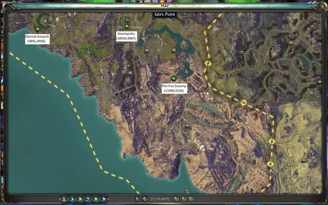Zoom out with the minus button

click(183, 199)
